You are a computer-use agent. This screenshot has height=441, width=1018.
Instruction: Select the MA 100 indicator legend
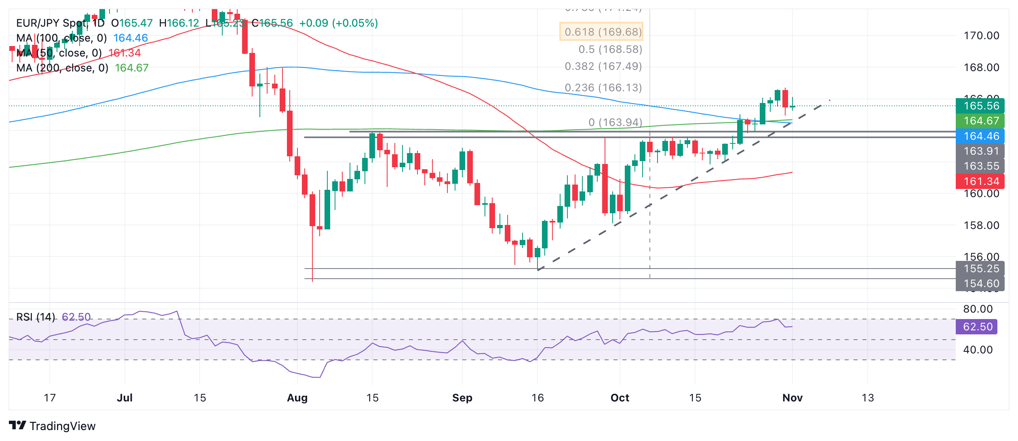(61, 38)
